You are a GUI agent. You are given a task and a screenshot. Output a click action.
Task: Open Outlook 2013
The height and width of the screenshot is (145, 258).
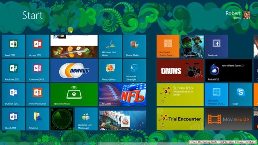(13, 95)
